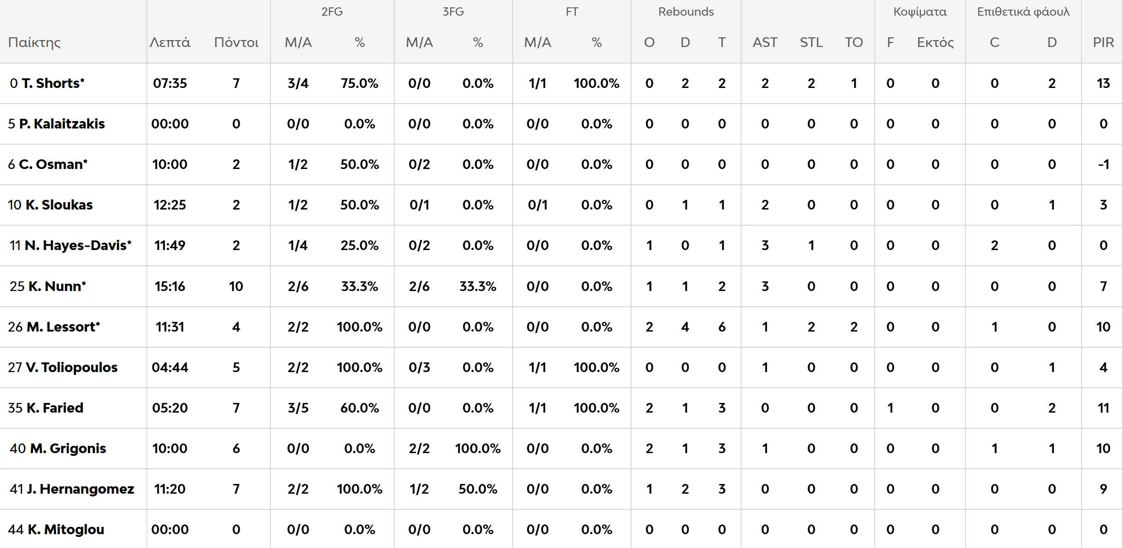Select K. Sloukas player name

[59, 205]
